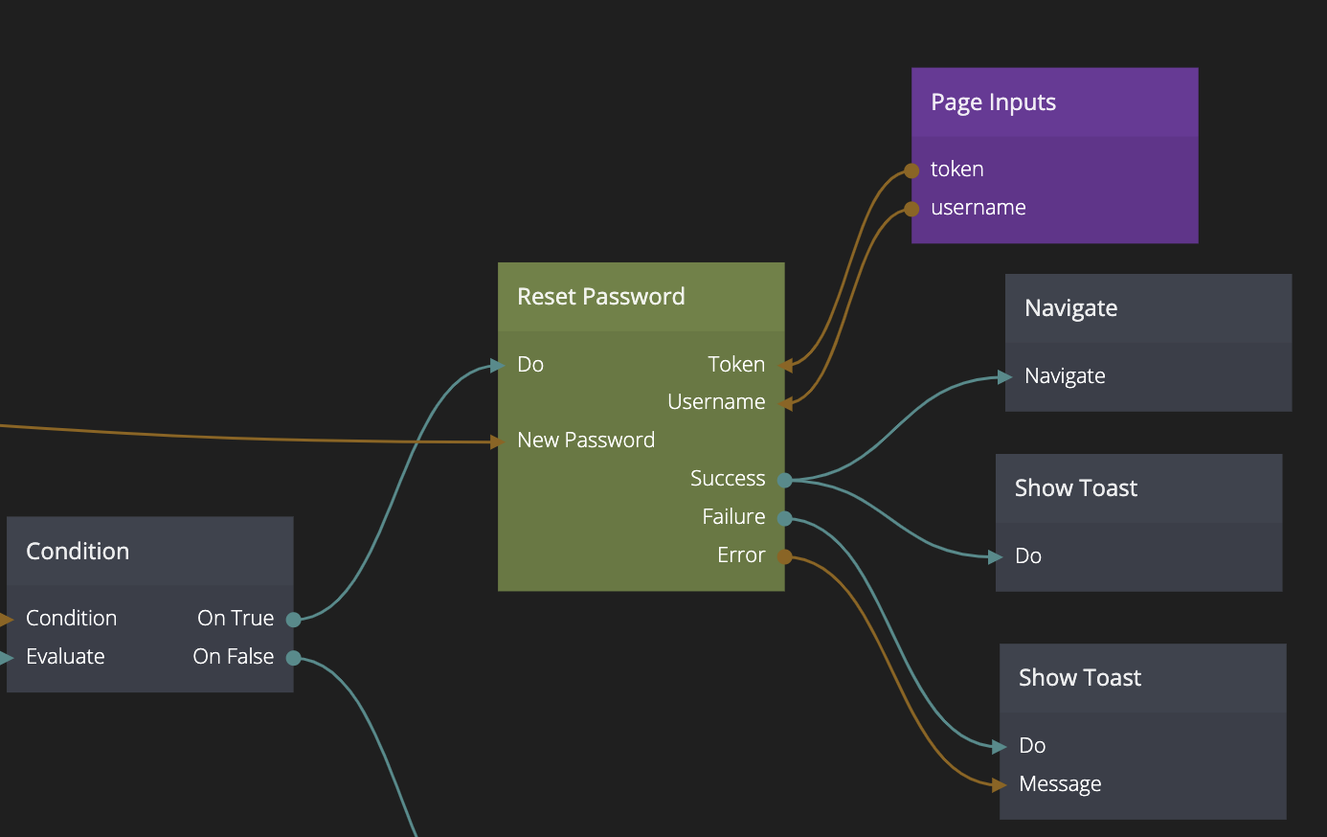The image size is (1327, 837).
Task: Click Reset Password's Do input arrow
Action: pos(498,365)
